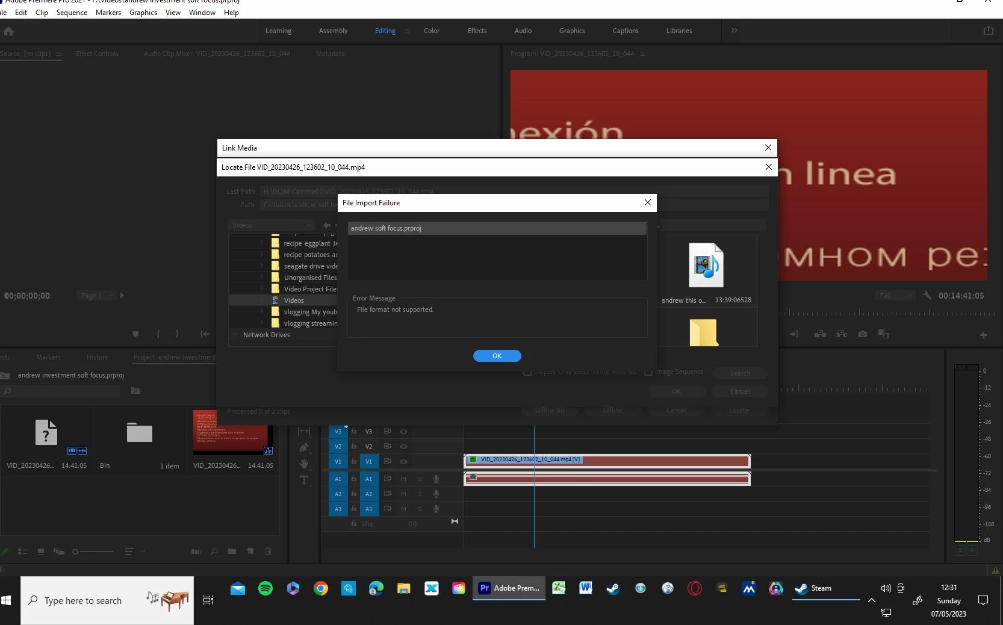Close the File Import Failure dialog
This screenshot has height=625, width=1003.
coord(648,202)
